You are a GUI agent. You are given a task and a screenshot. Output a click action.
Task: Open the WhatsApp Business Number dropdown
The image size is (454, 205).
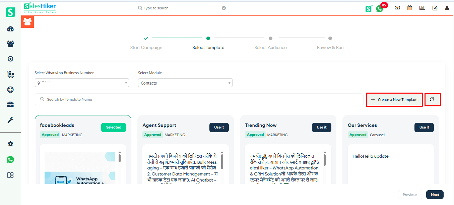[x=82, y=83]
